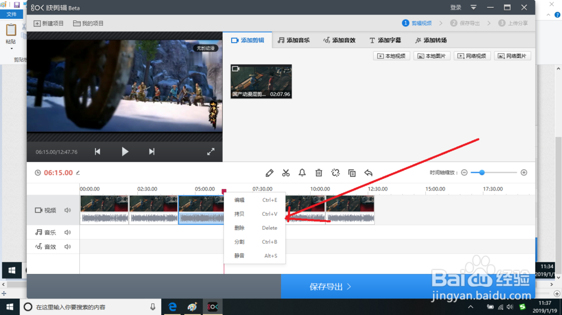Screen dimensions: 562x315
Task: Select last video clip on timeline
Action: coord(350,210)
